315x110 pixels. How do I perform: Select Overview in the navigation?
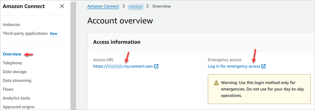click(x=12, y=54)
